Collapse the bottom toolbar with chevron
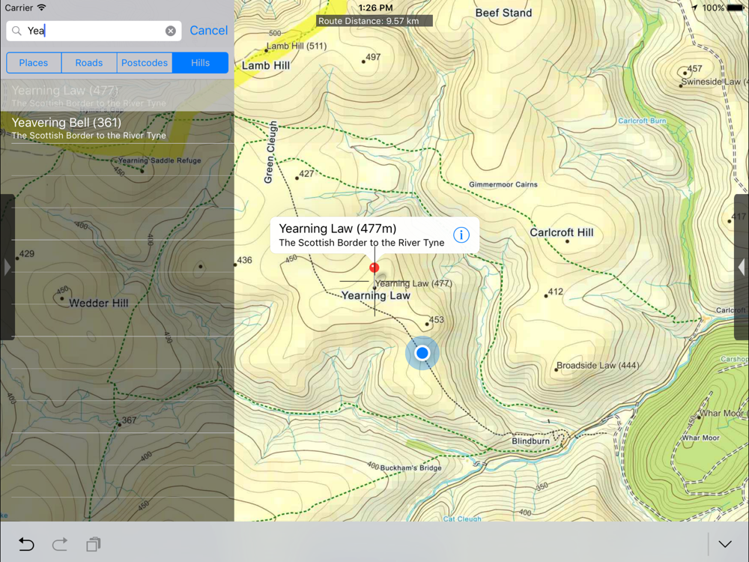Viewport: 749px width, 562px height. 724,544
